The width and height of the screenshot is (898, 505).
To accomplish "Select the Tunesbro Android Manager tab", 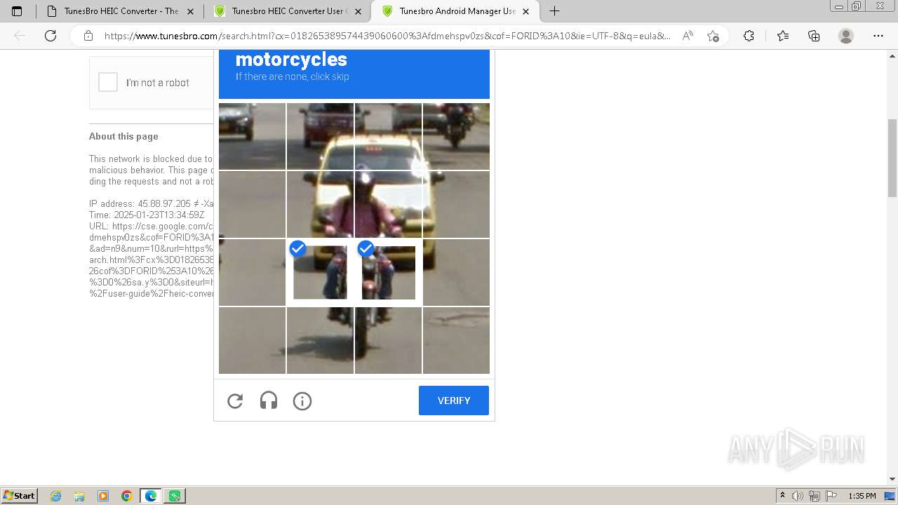I will (x=456, y=11).
